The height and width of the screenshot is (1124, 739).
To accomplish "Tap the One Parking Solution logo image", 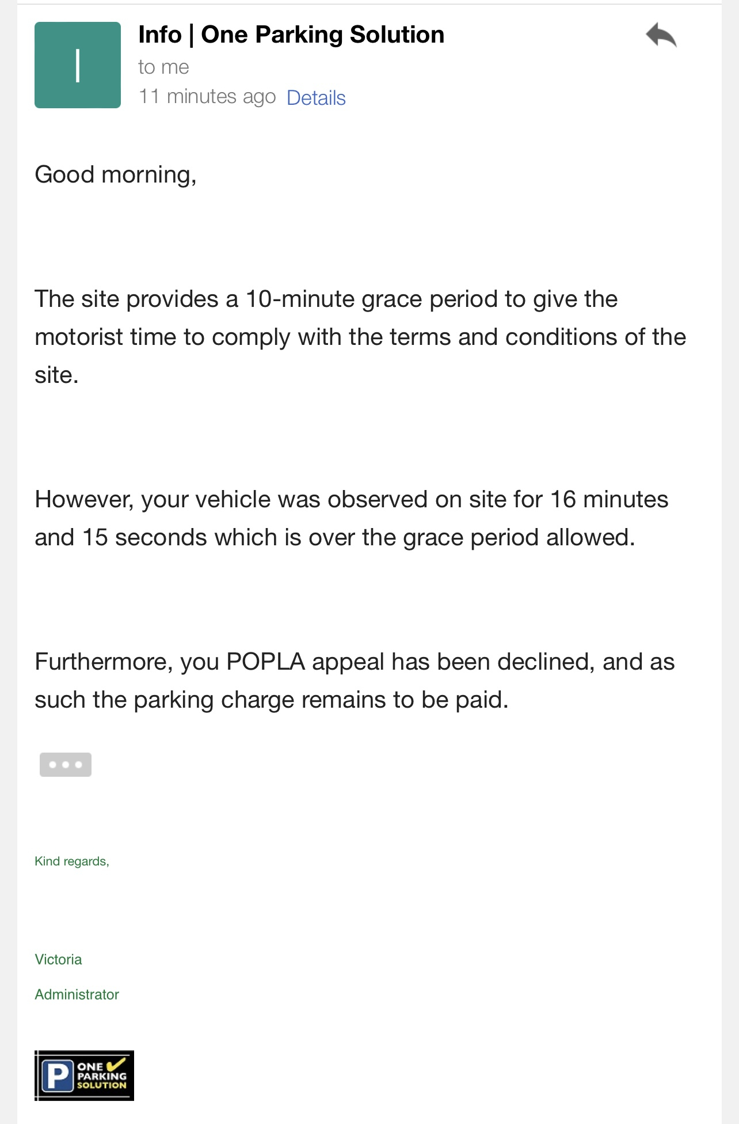I will tap(84, 1076).
